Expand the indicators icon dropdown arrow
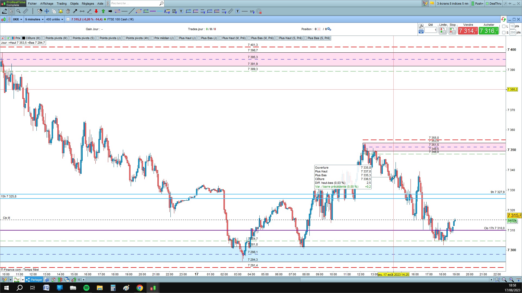 [23, 280]
